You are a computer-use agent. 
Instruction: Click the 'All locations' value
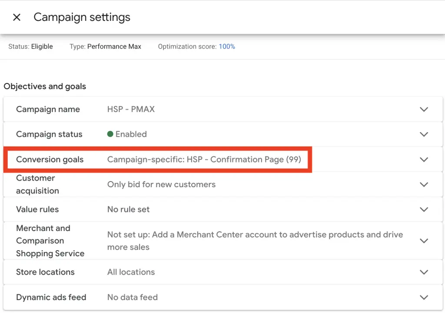131,272
